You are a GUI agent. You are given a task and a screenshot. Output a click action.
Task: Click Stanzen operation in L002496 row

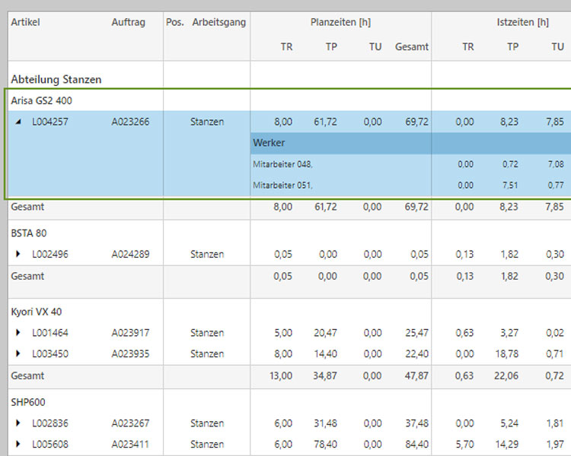[x=207, y=254]
